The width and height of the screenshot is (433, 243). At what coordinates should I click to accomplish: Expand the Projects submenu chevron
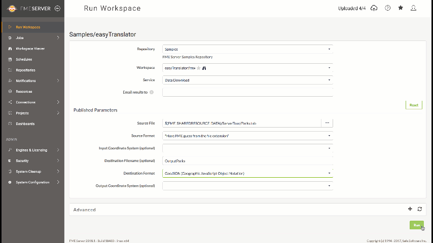point(58,113)
